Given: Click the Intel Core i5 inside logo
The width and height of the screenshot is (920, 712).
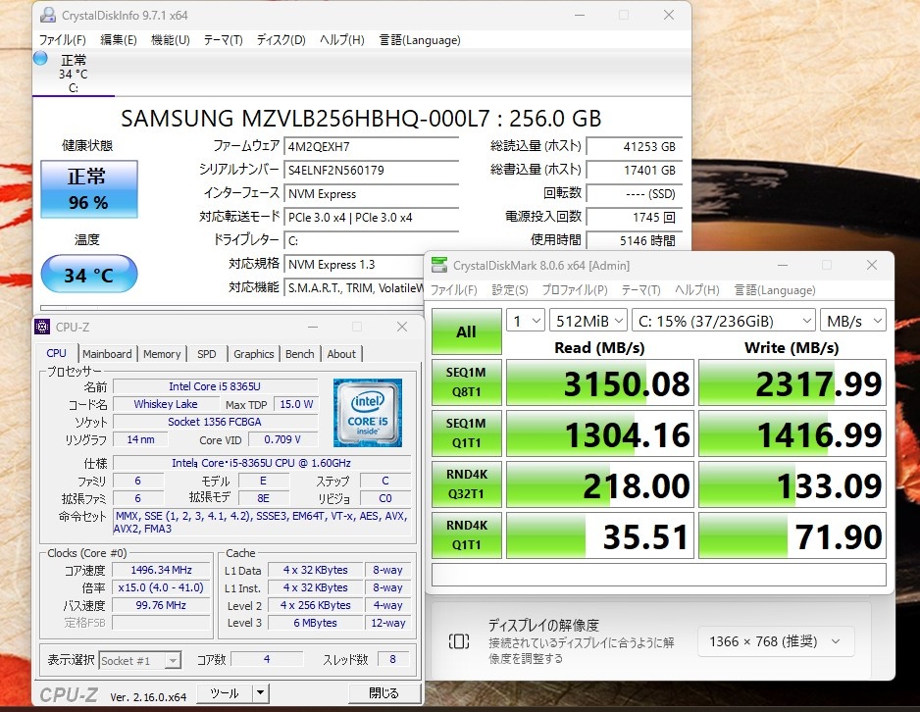Looking at the screenshot, I should click(368, 412).
